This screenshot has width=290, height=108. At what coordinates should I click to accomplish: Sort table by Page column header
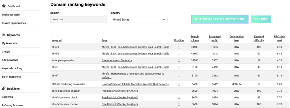104,40
